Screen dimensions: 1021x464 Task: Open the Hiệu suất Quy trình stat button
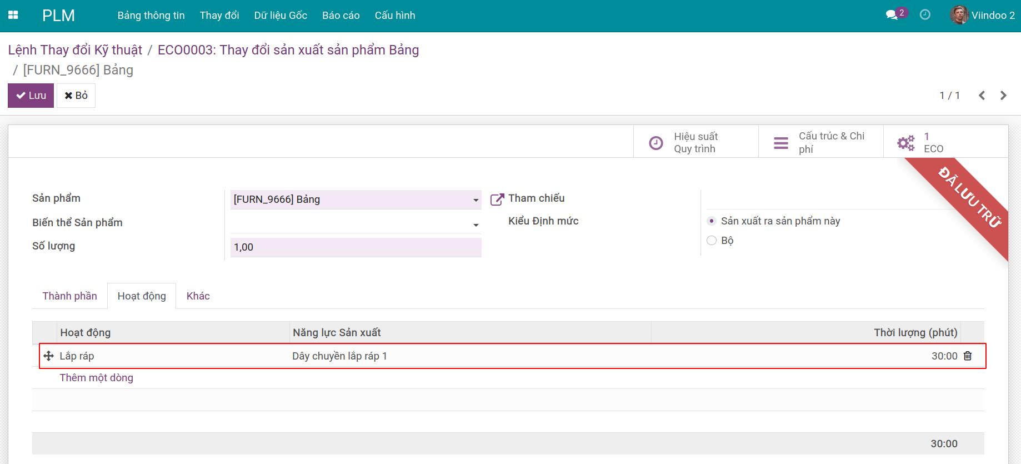(695, 143)
